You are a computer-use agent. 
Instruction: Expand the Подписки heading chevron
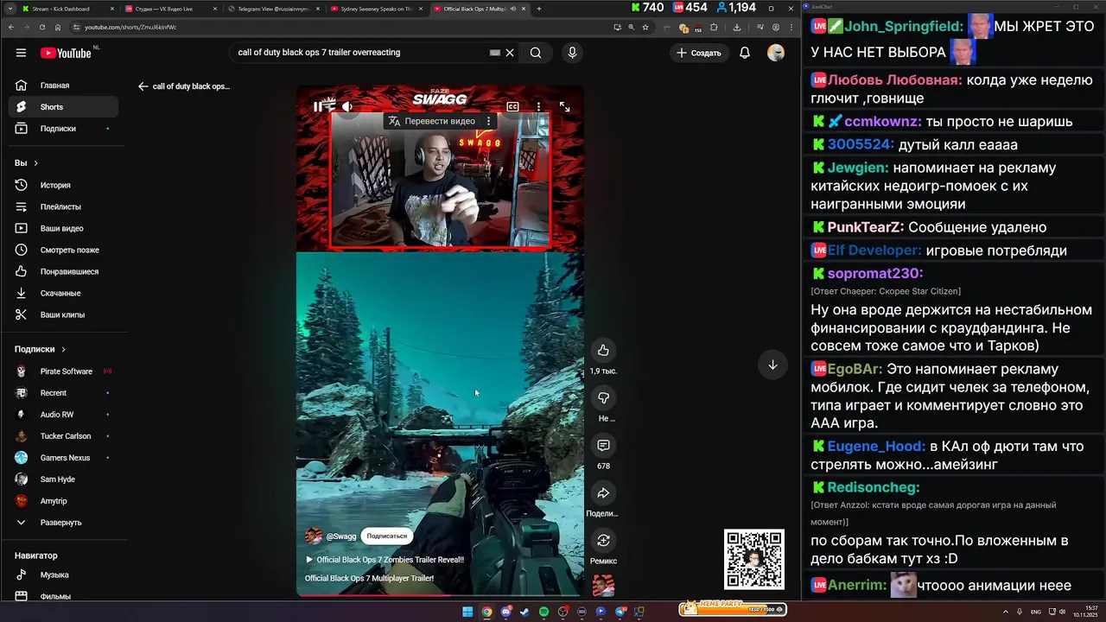click(63, 349)
